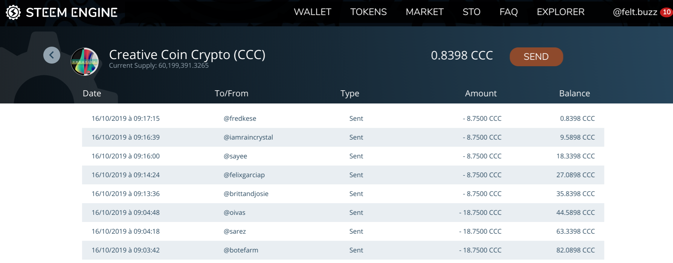The image size is (673, 263).
Task: Select the Type column header
Action: click(349, 93)
